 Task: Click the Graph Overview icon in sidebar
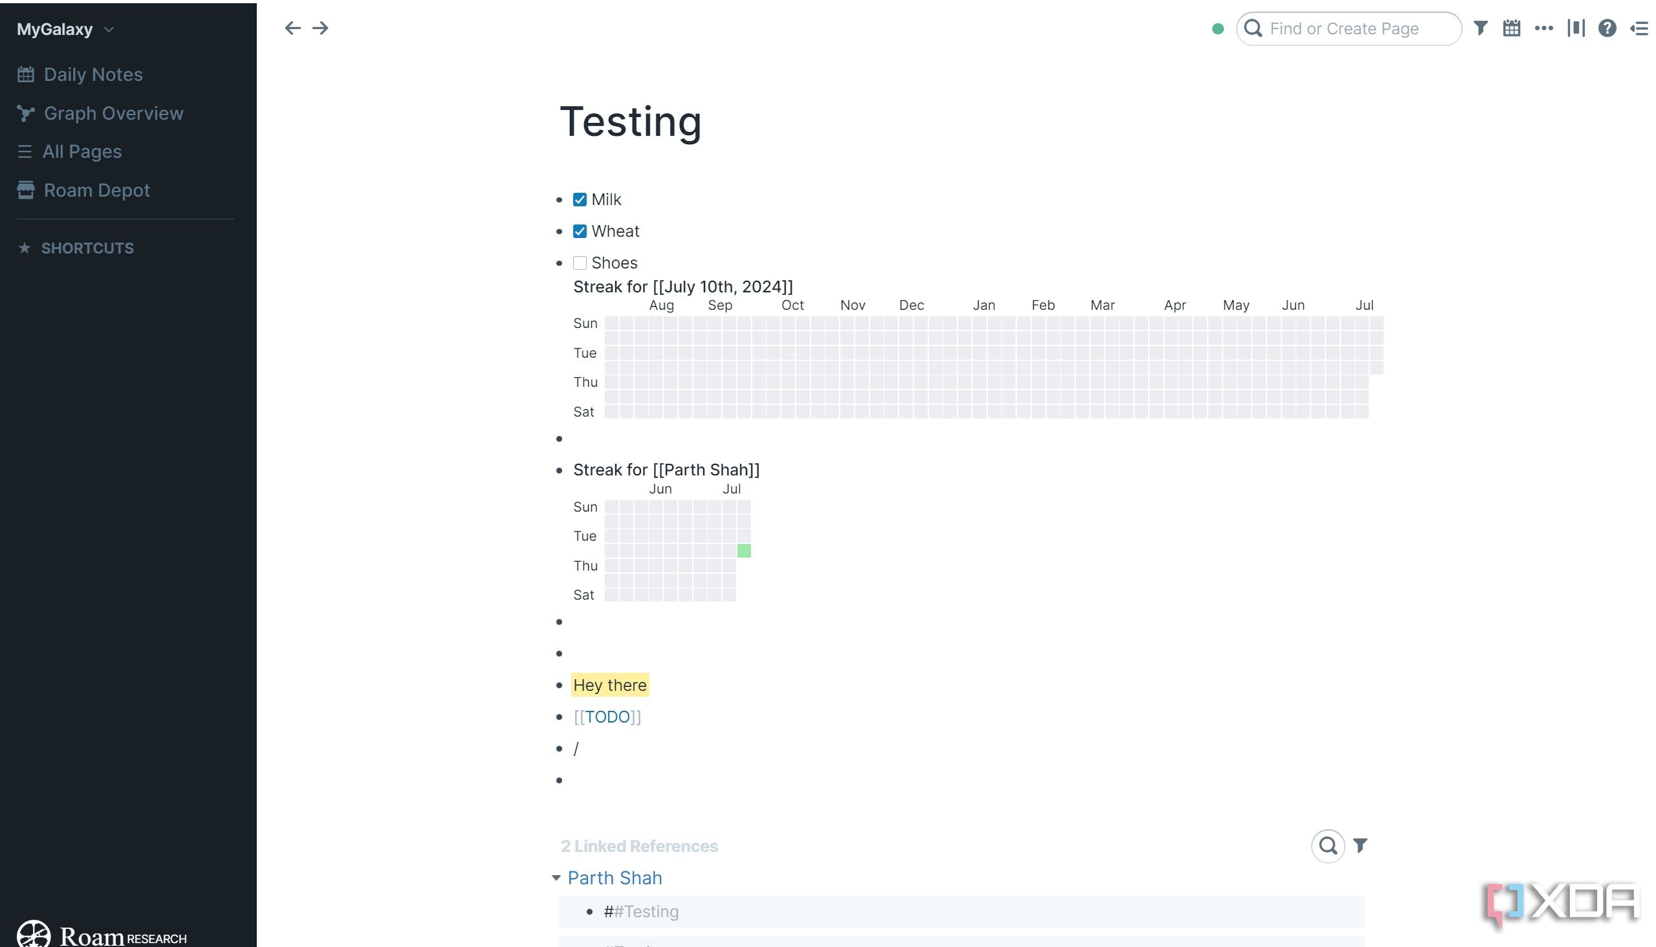[25, 113]
